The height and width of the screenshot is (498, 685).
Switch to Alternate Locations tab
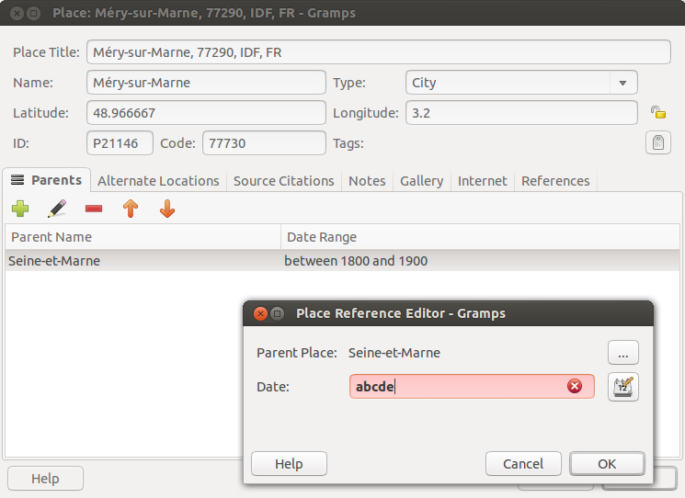click(x=158, y=181)
